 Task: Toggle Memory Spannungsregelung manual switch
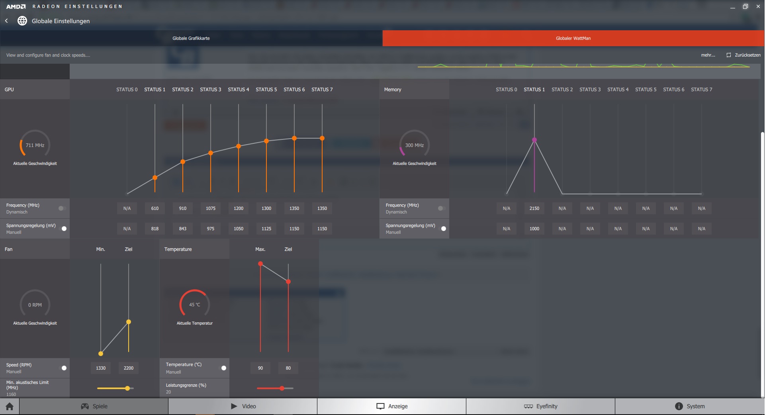[x=442, y=229]
